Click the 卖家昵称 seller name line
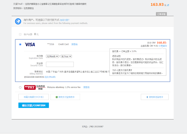The height and width of the screenshot is (134, 187). pos(23,9)
